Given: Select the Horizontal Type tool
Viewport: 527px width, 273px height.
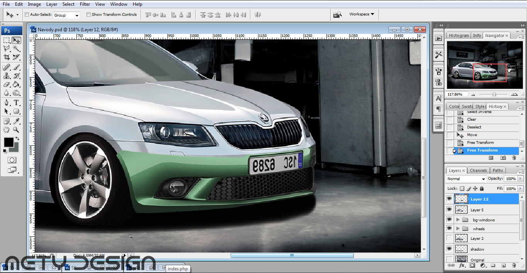Looking at the screenshot, I should pos(16,103).
